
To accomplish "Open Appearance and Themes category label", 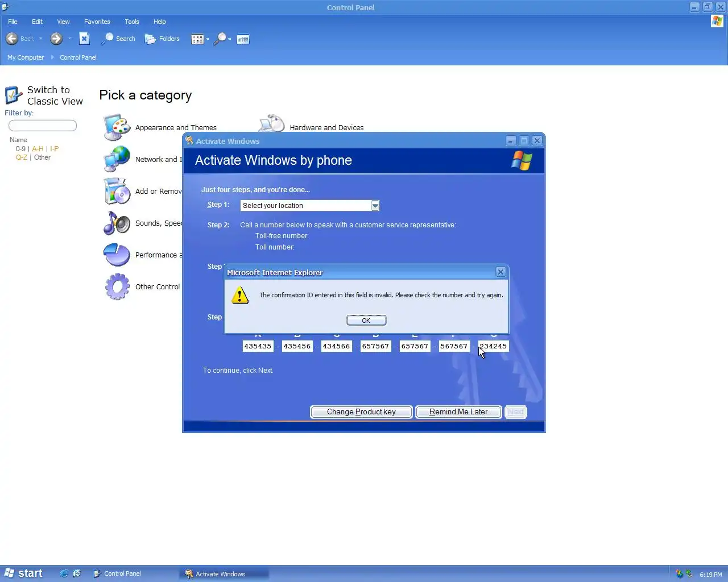I will pos(176,128).
